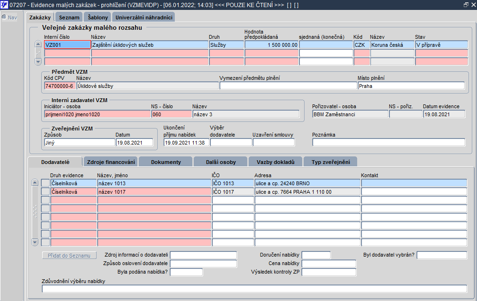
Task: Switch to the Dokumenty tab
Action: tap(166, 162)
